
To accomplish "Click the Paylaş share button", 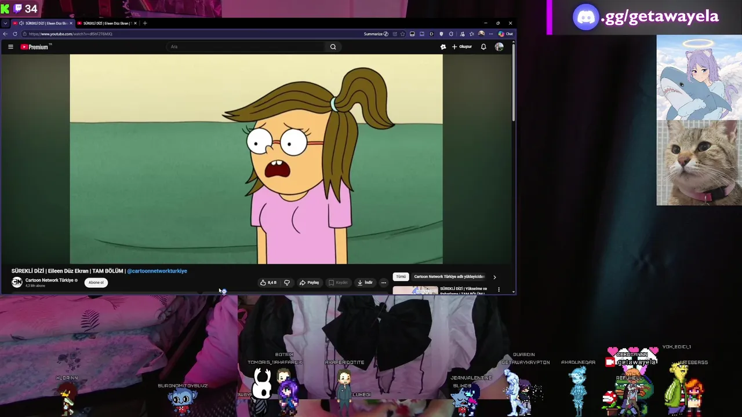I will 310,283.
